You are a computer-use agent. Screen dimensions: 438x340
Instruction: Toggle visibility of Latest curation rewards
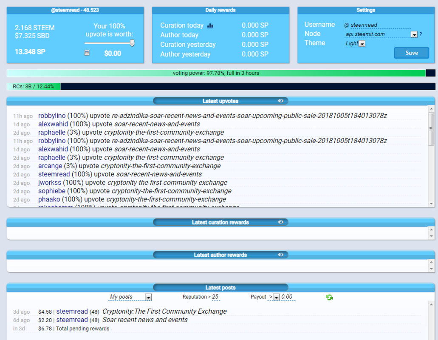point(281,222)
